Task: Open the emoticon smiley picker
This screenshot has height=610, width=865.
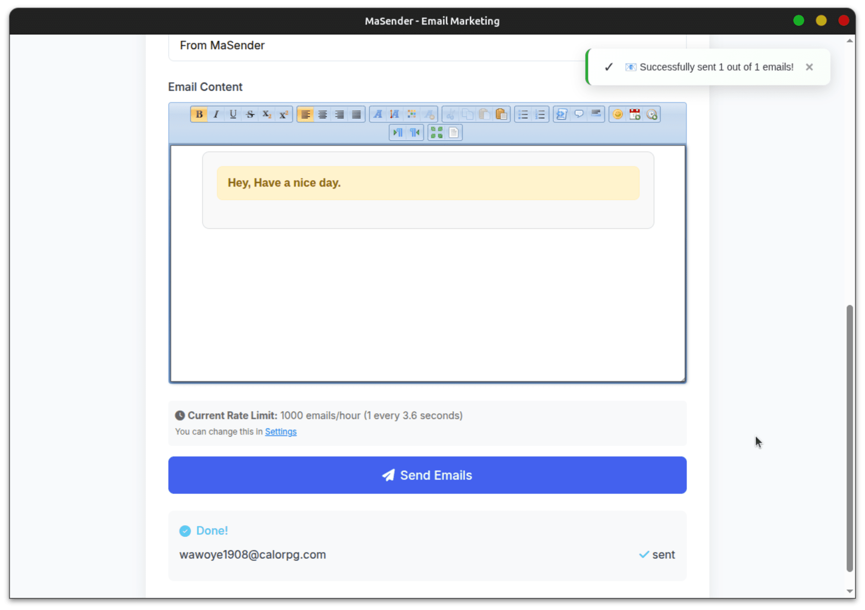Action: coord(618,114)
